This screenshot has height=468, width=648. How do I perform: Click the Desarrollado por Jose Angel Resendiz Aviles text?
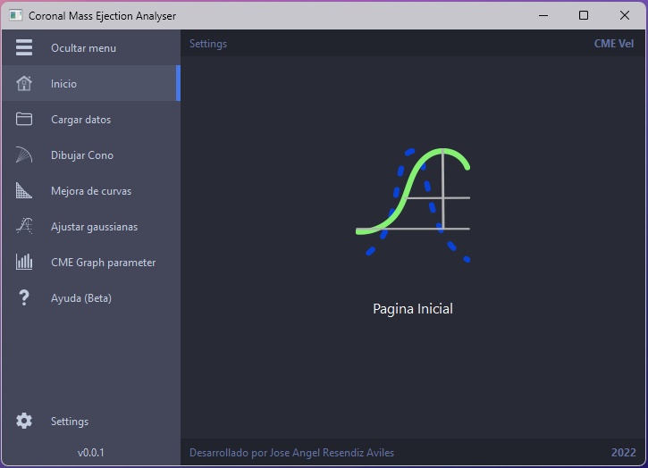pyautogui.click(x=291, y=453)
